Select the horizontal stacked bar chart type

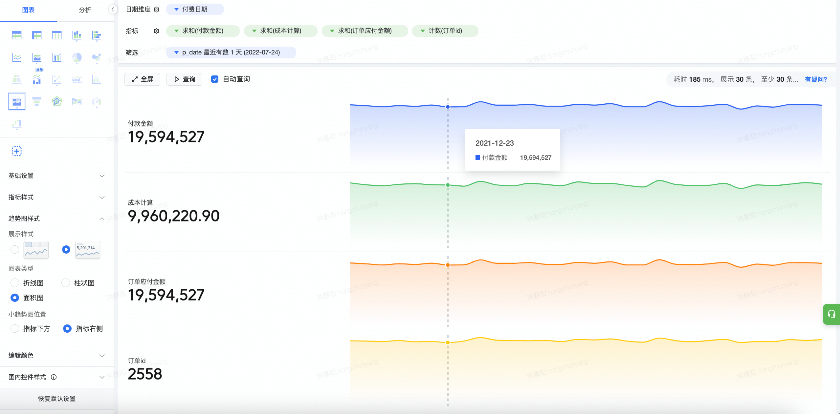97,35
